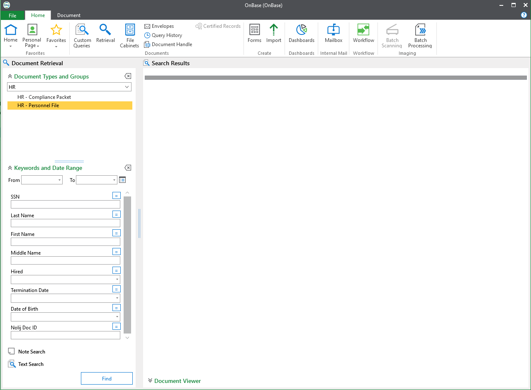
Task: Click the Note Search label
Action: point(32,351)
